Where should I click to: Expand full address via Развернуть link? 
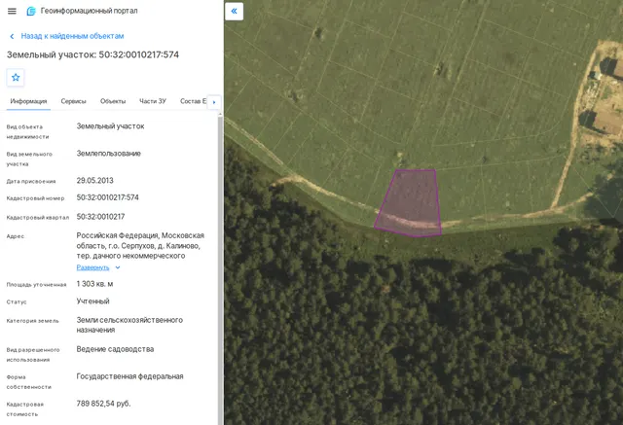pos(92,267)
